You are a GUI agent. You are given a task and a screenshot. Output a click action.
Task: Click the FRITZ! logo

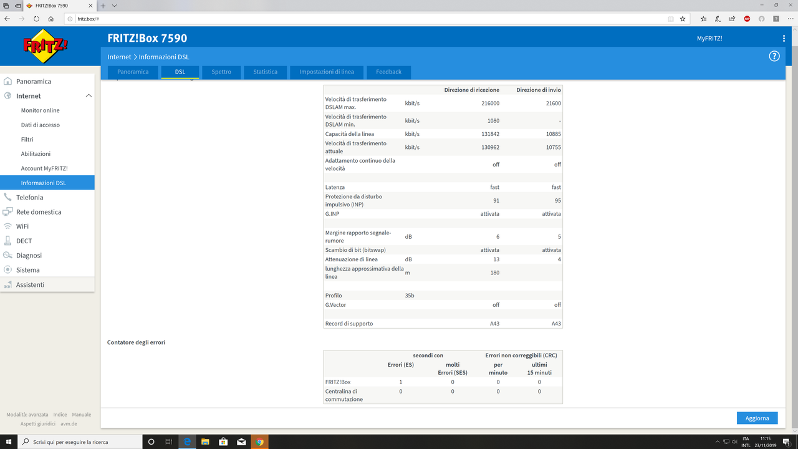pos(46,46)
